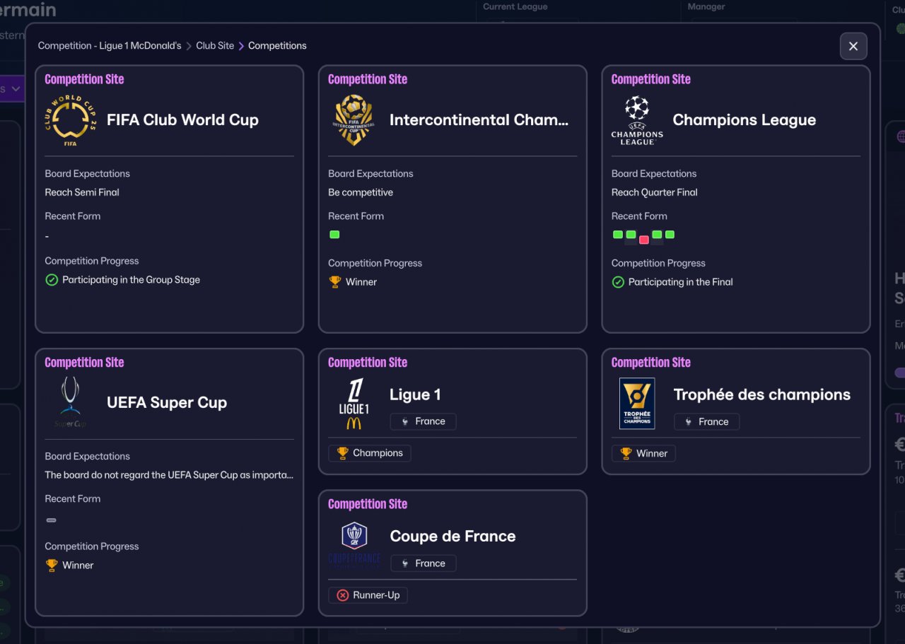
Task: Expand the purple dropdown chevron at left edge
Action: click(x=16, y=89)
